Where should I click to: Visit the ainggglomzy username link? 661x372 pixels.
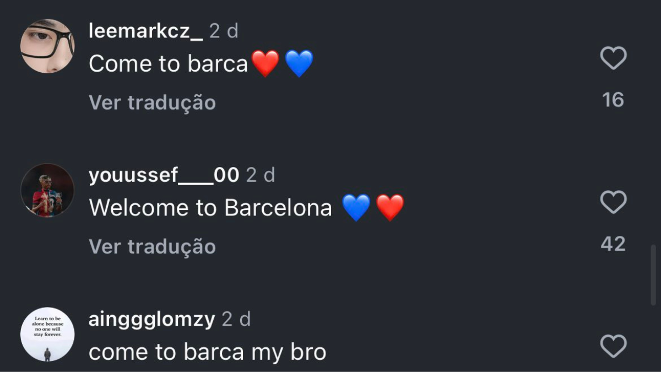pyautogui.click(x=151, y=319)
